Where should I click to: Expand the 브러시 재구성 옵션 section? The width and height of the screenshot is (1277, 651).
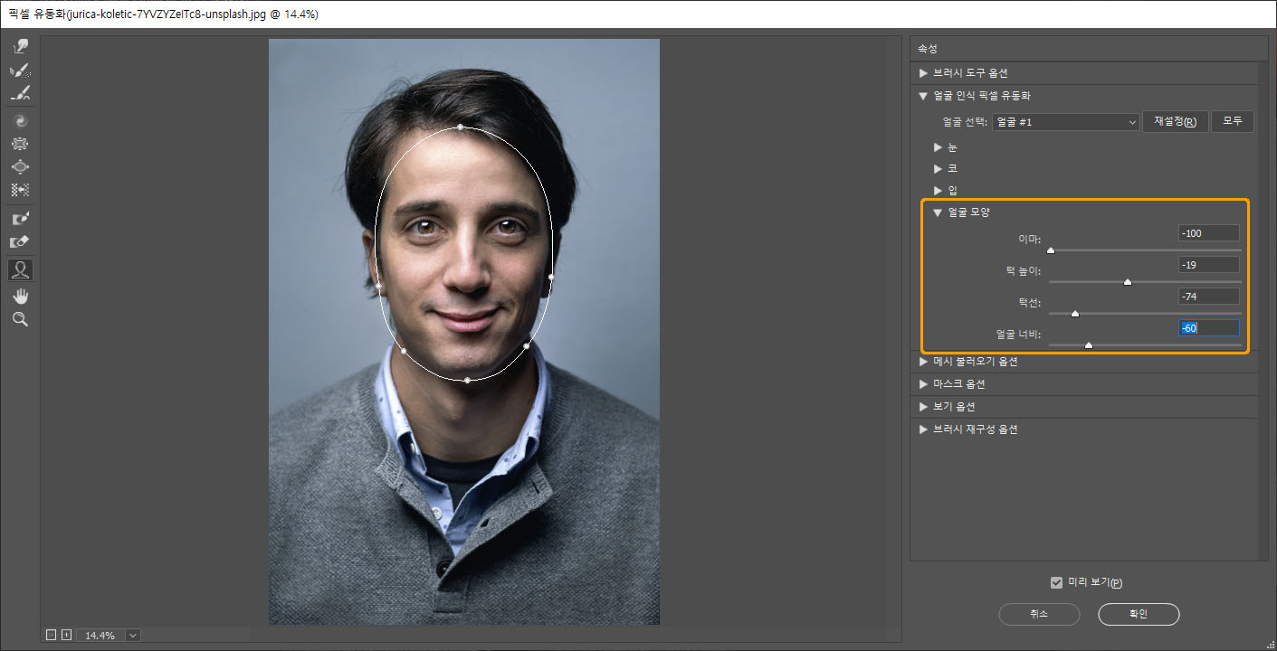(x=923, y=429)
